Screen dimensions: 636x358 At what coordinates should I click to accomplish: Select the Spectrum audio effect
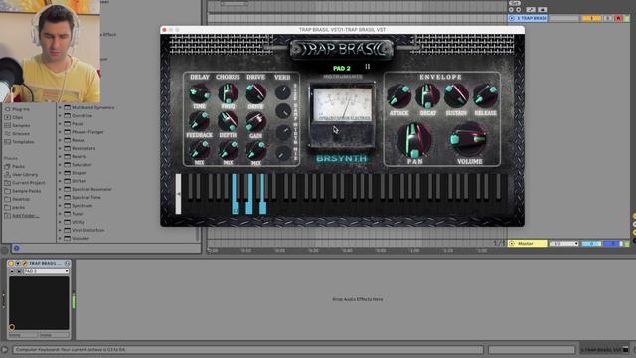point(79,206)
